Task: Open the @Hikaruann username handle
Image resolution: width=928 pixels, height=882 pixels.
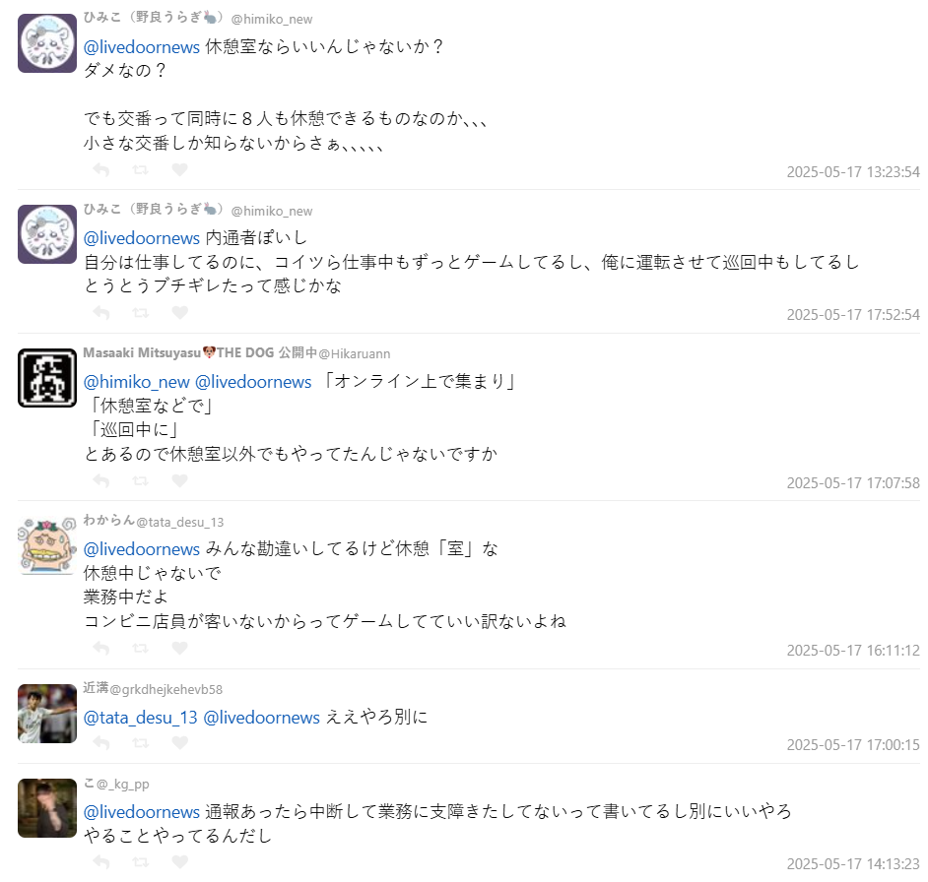Action: tap(355, 353)
